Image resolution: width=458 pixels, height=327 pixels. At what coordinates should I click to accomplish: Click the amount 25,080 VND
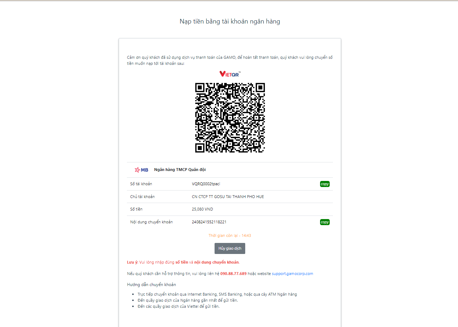(202, 209)
